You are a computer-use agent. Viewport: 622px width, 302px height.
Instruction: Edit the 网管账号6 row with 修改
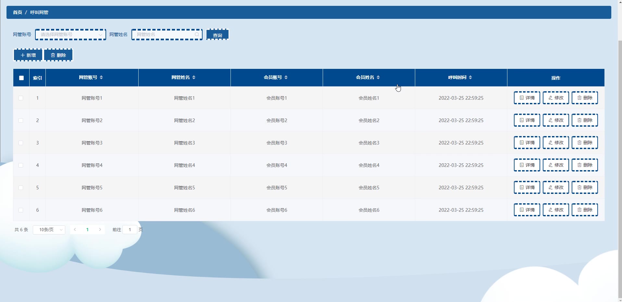(x=556, y=210)
